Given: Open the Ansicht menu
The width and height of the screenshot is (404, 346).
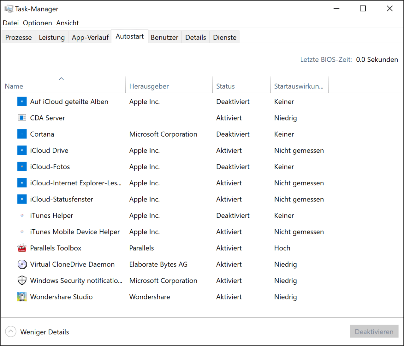Looking at the screenshot, I should tap(67, 23).
